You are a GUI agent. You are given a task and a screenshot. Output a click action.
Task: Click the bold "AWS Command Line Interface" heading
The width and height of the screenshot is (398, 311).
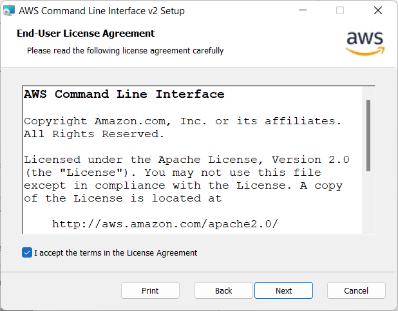pyautogui.click(x=124, y=95)
